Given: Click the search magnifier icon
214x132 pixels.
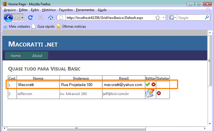Looking at the screenshot, I should 207,18.
